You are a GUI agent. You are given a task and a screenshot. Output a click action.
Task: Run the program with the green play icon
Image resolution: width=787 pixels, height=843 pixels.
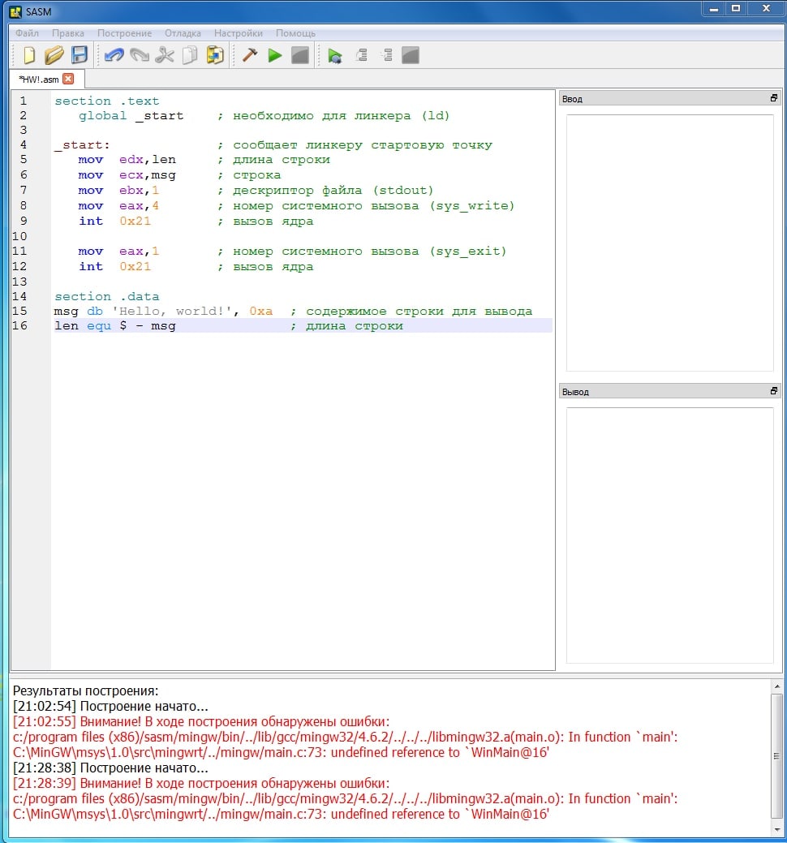pyautogui.click(x=275, y=55)
